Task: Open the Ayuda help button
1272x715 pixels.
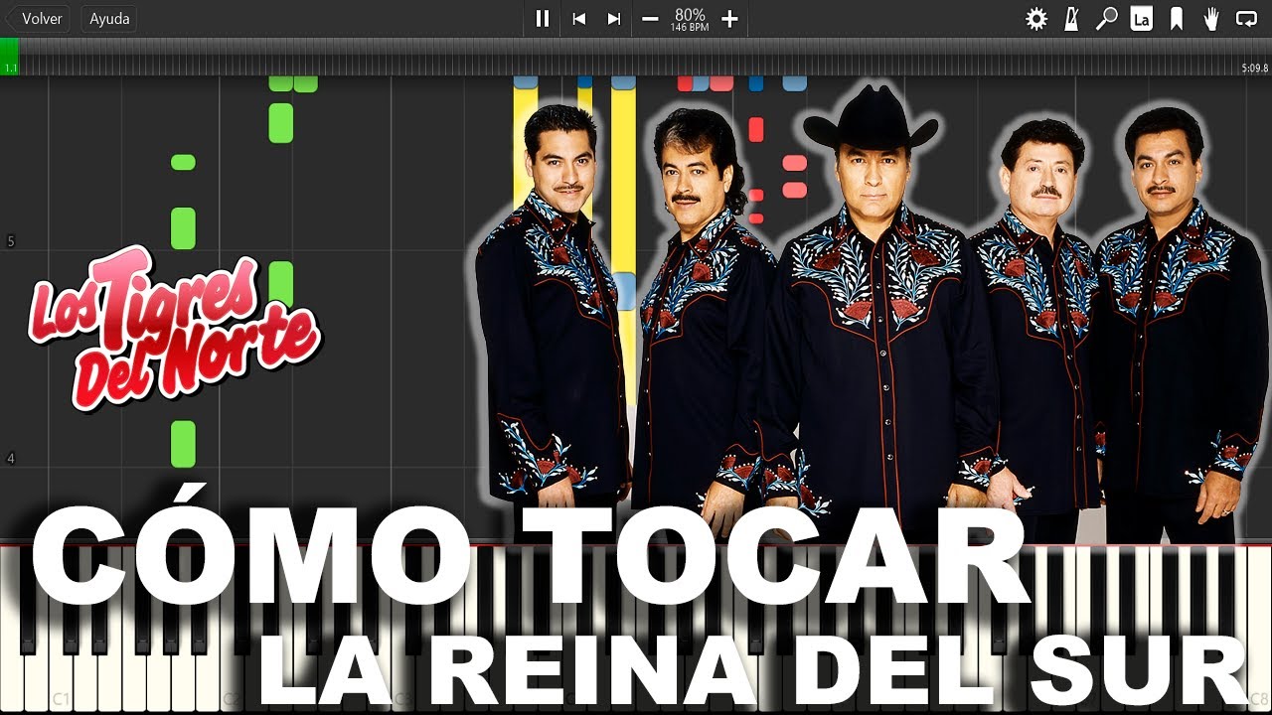Action: coord(109,19)
